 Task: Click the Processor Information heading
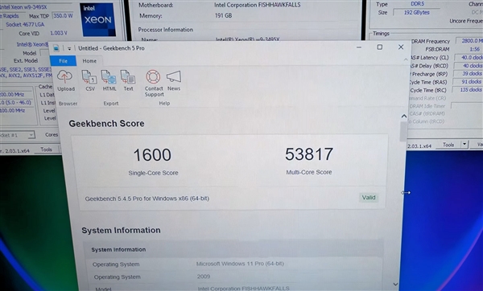tap(165, 30)
